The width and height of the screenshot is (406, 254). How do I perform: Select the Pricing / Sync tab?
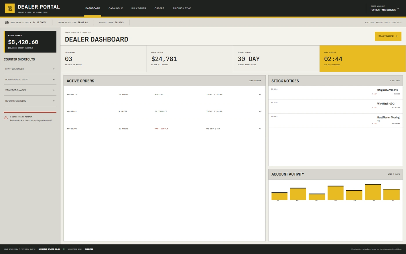point(182,8)
